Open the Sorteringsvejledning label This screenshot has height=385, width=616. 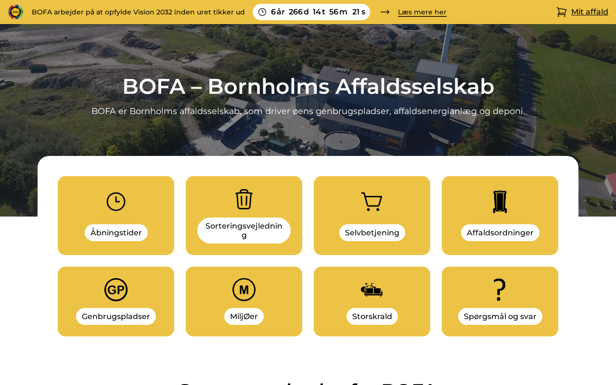[x=244, y=231]
